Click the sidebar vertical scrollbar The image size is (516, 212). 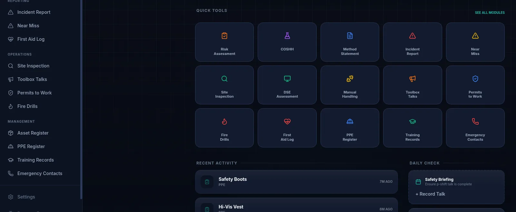coord(81,100)
